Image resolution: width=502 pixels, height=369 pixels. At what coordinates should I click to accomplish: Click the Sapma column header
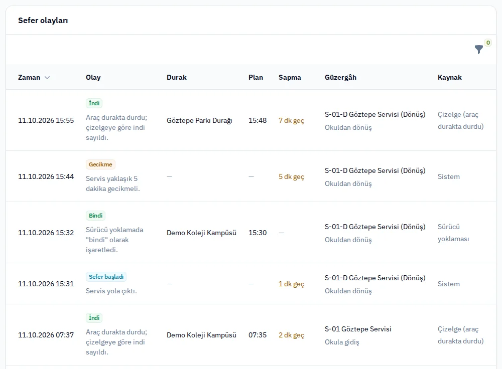point(290,77)
